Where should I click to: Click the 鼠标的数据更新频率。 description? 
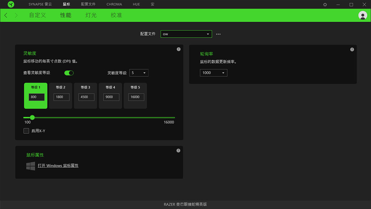tap(218, 62)
